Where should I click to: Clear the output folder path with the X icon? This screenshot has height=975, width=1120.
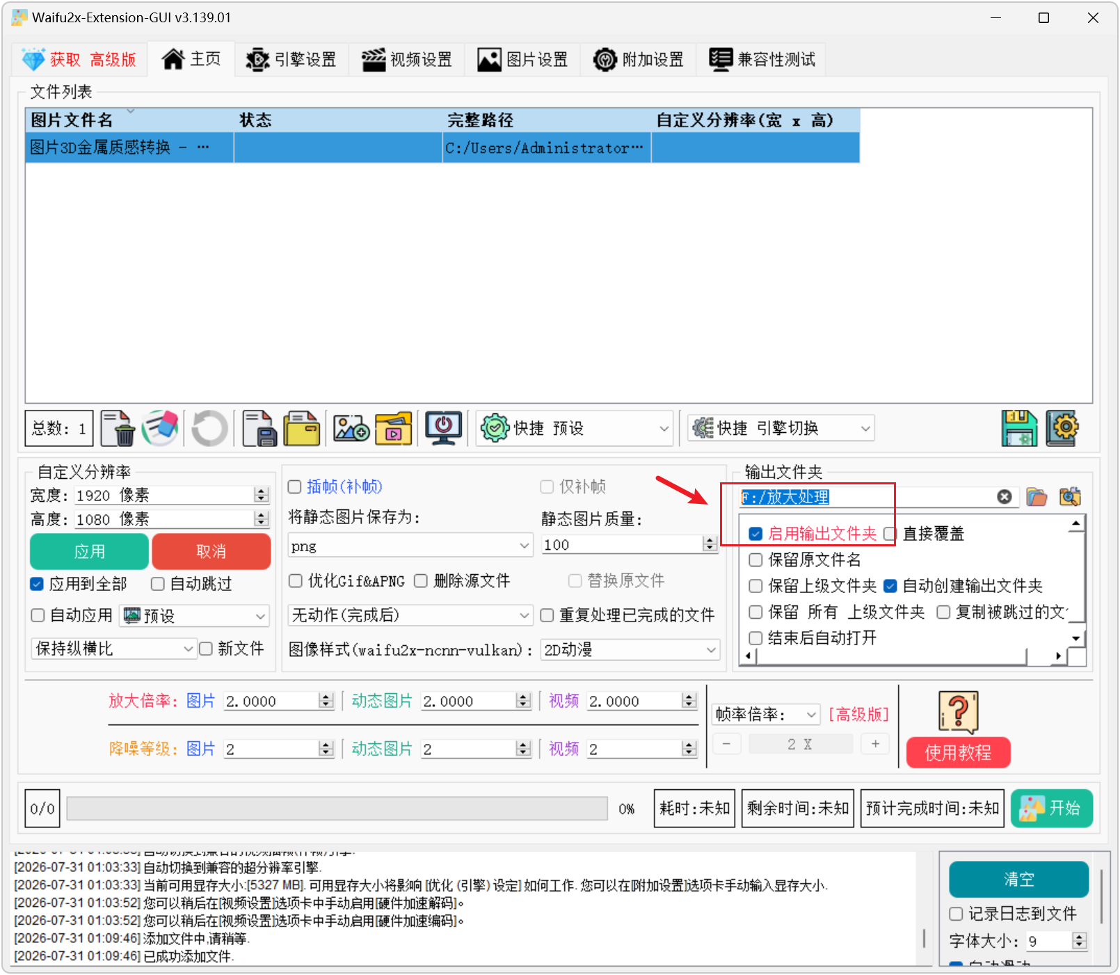coord(1005,497)
